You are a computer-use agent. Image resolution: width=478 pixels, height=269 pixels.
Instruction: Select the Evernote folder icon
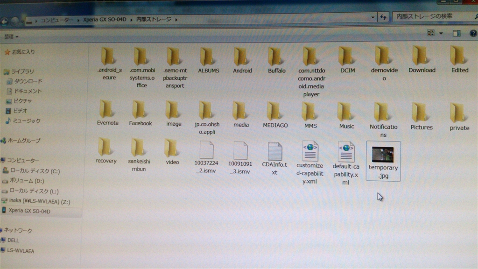coord(107,110)
